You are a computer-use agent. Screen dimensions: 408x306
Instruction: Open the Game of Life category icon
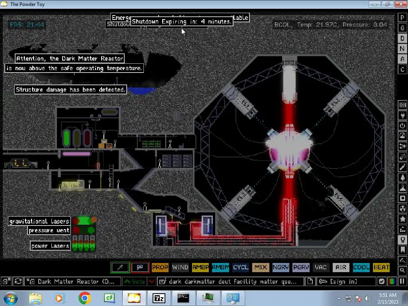(x=402, y=229)
